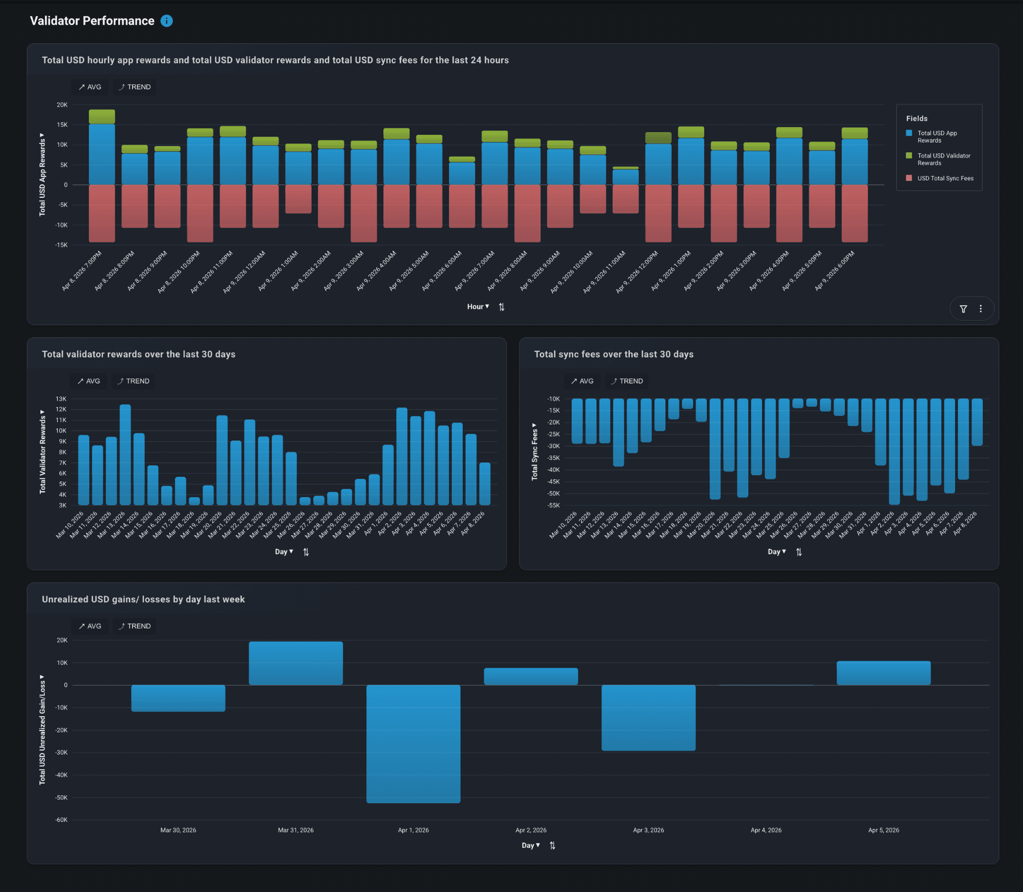This screenshot has width=1023, height=892.
Task: Enable TREND on unrealized gains chart
Action: click(134, 626)
